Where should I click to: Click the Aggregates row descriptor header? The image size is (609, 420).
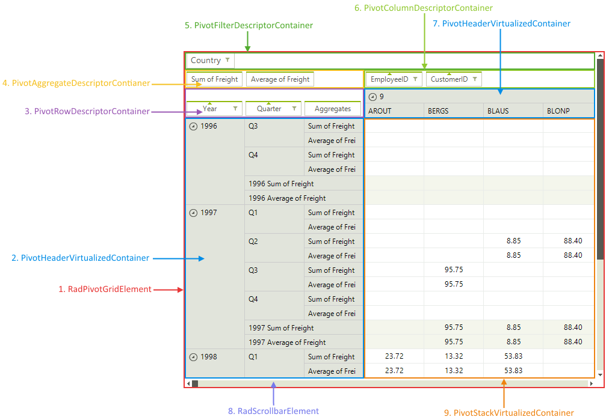[332, 108]
